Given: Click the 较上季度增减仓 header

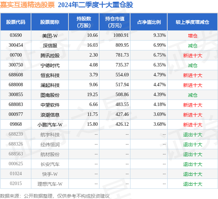Looking at the screenshot, I should [x=192, y=22].
